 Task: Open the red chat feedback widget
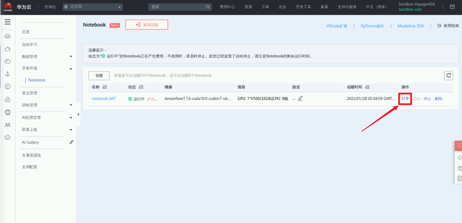click(459, 146)
